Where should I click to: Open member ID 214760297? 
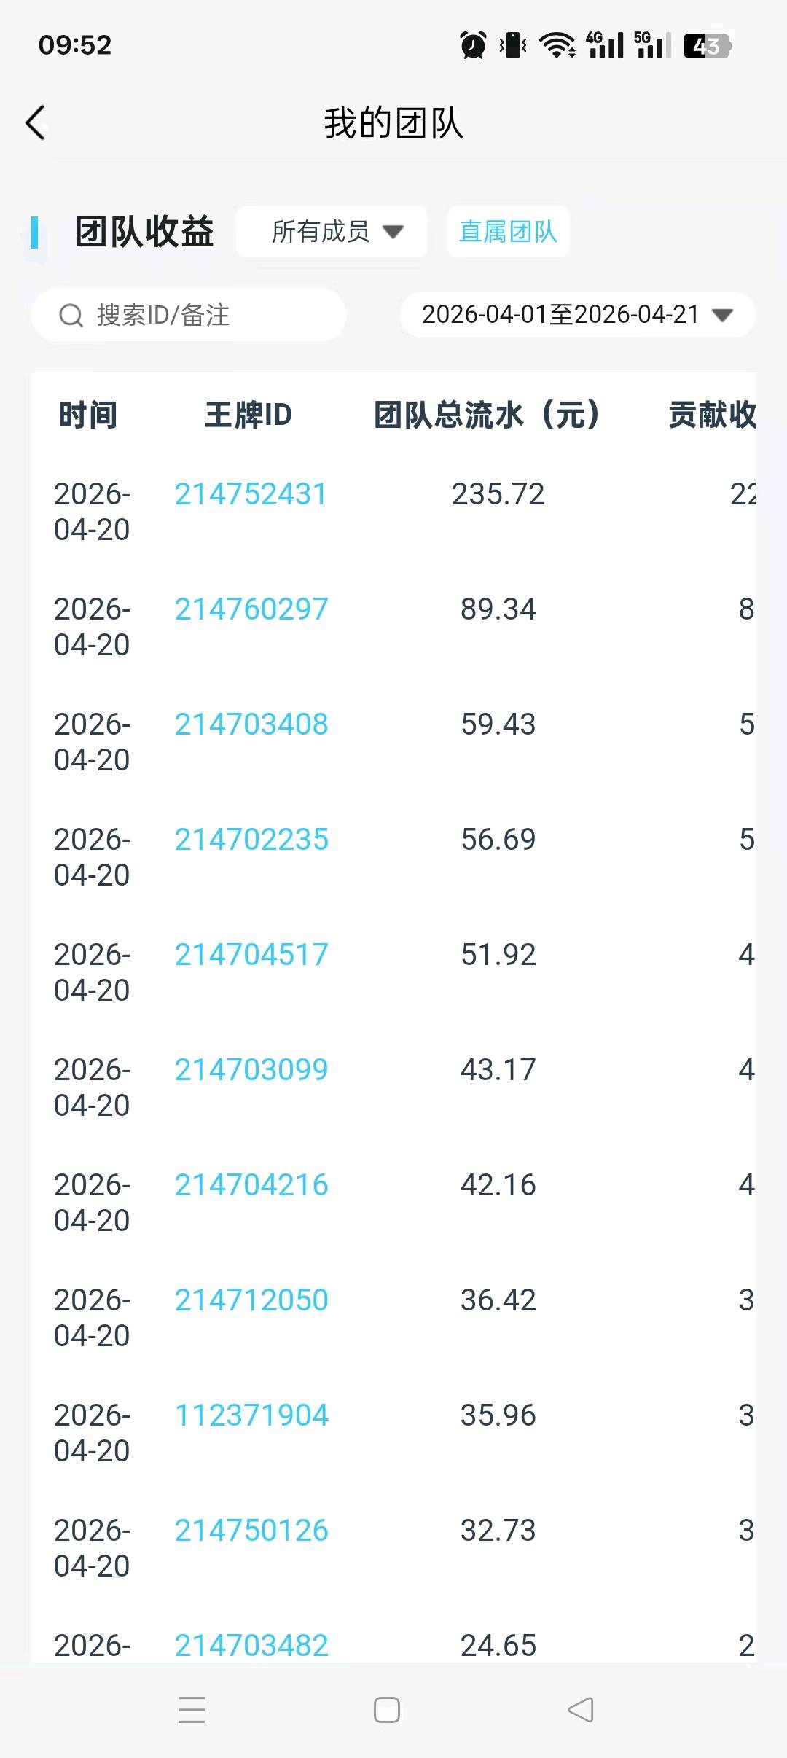point(251,609)
